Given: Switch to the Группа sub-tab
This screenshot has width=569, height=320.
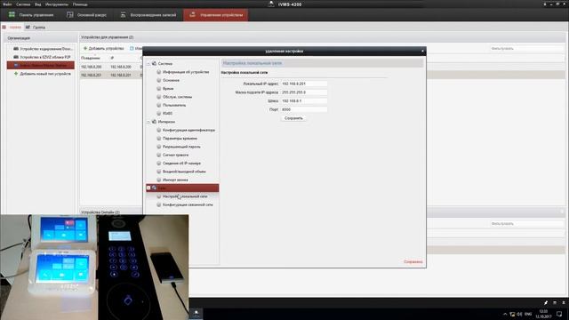Looking at the screenshot, I should (x=36, y=28).
